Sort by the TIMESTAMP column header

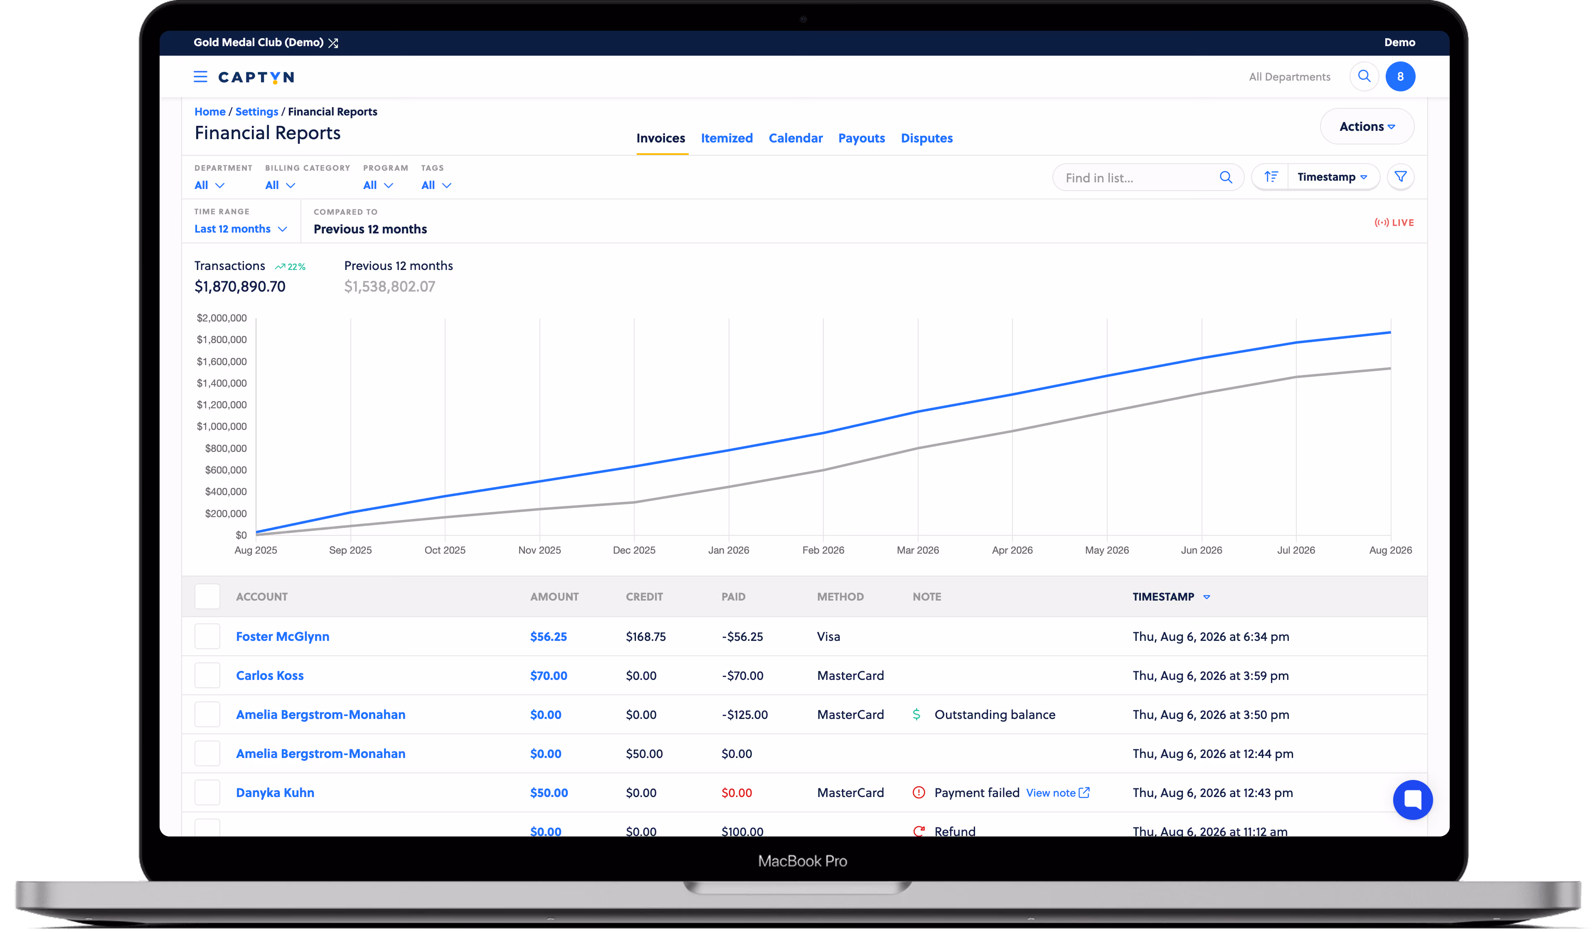click(1171, 597)
